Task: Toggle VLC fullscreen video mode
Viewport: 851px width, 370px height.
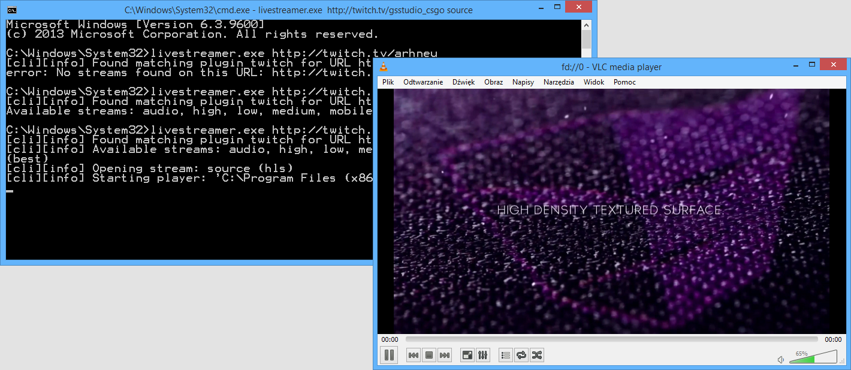Action: (x=467, y=356)
